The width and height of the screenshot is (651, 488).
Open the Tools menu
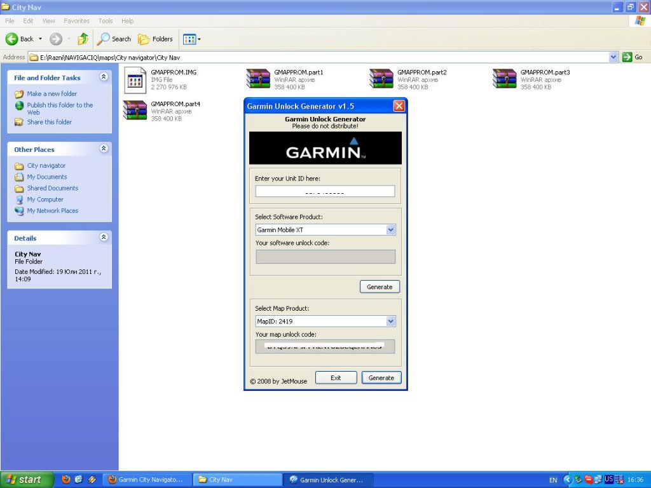(x=106, y=21)
